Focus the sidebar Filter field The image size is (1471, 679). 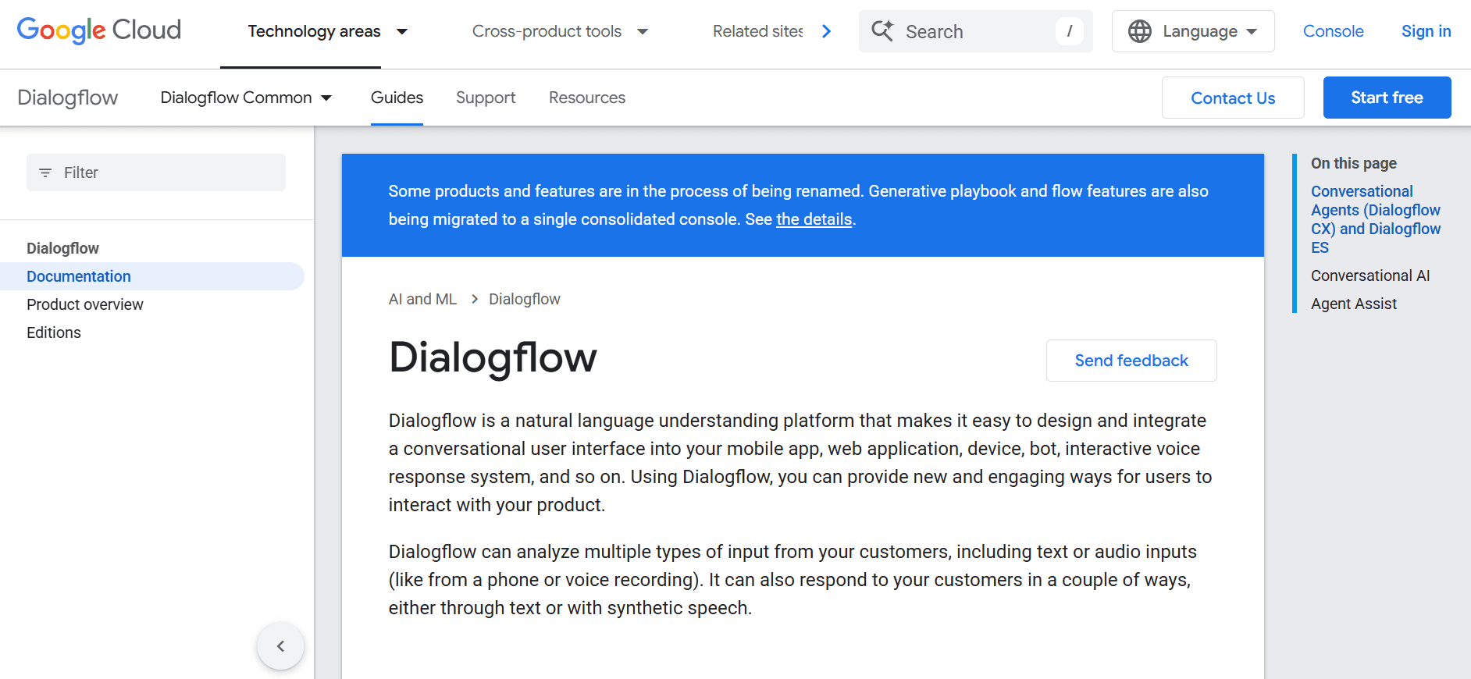[156, 172]
